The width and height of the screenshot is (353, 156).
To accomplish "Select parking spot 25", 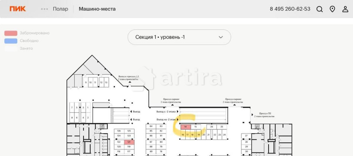I will 222,127.
